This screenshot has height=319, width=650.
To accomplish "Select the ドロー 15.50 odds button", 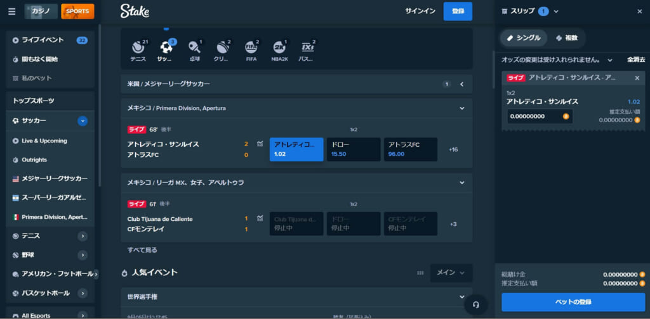I will [353, 149].
